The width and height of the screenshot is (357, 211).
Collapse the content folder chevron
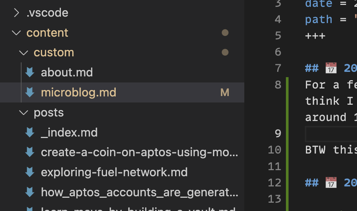[16, 33]
